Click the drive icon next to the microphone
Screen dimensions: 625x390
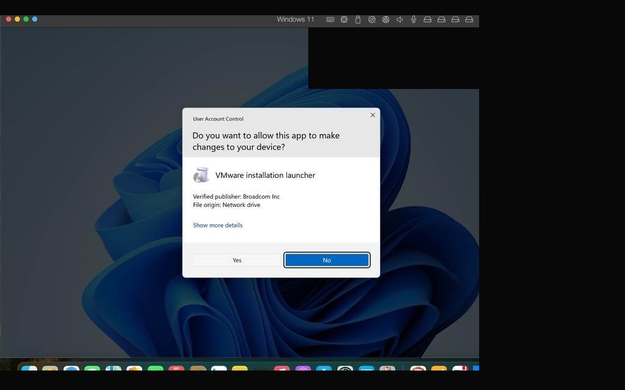coord(428,19)
